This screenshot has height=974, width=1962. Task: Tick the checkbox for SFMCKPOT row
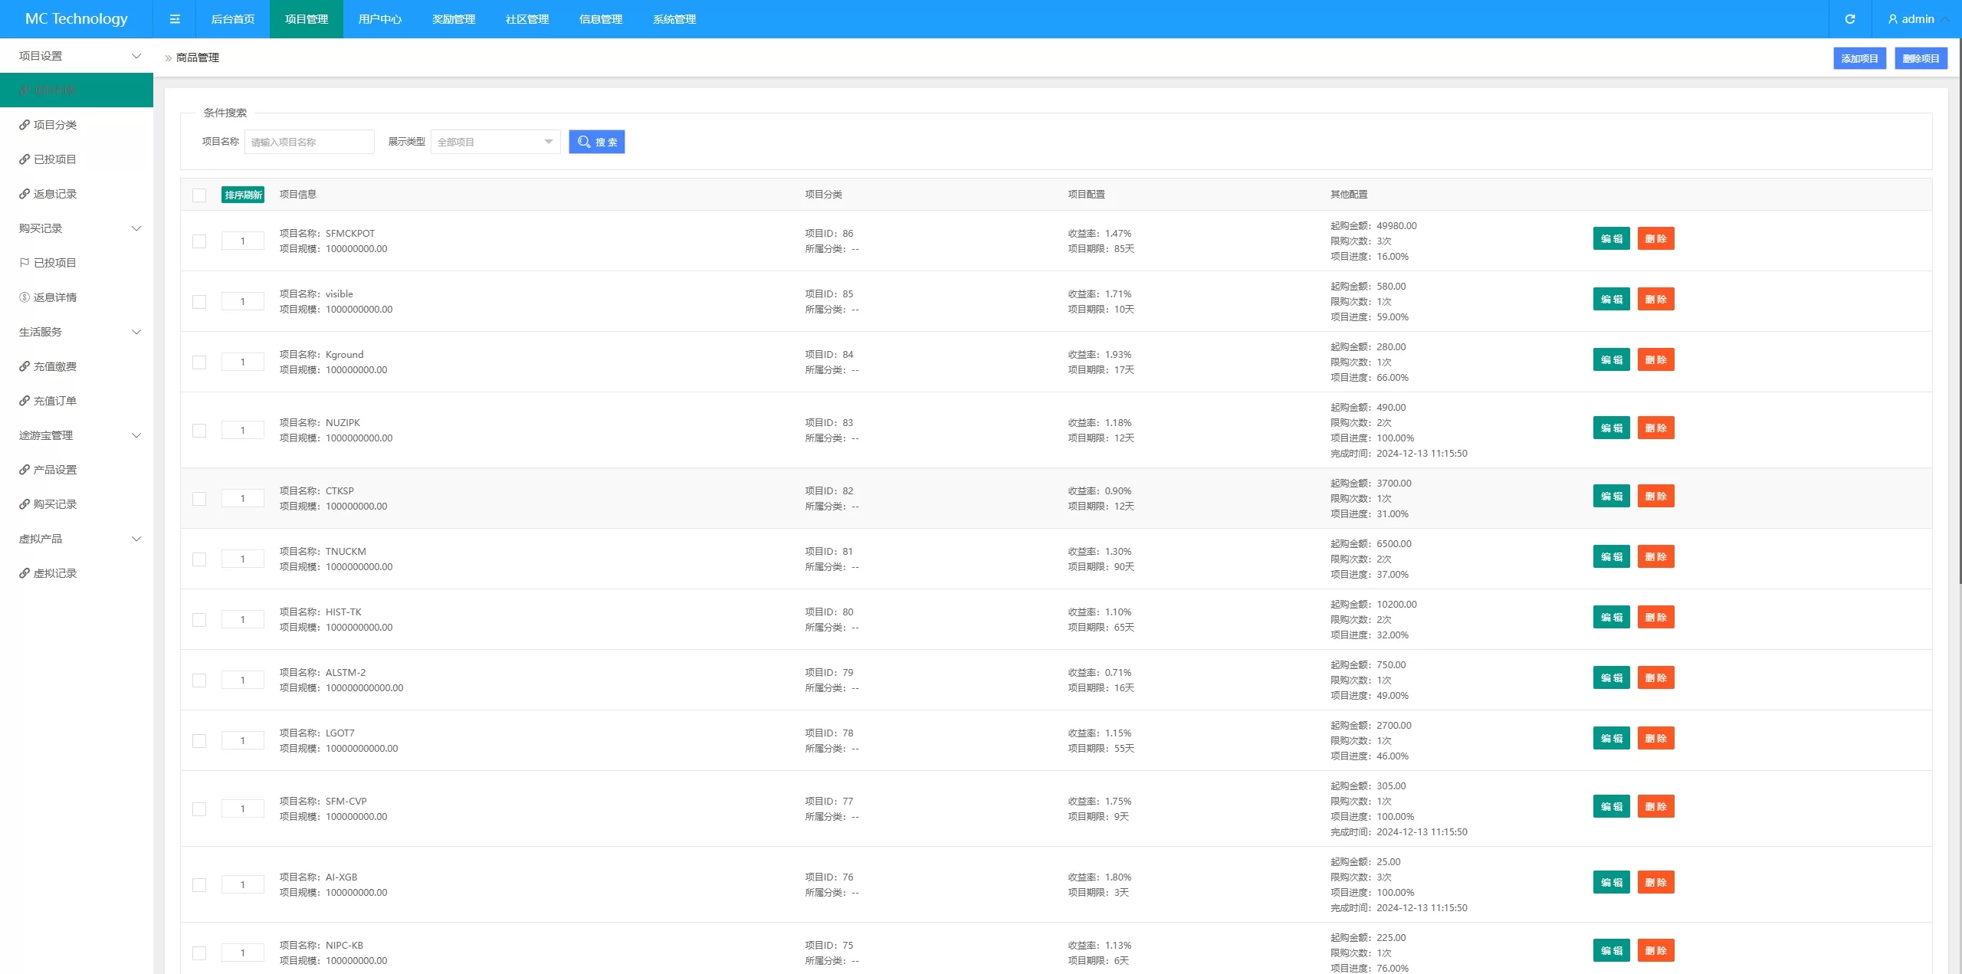click(199, 241)
